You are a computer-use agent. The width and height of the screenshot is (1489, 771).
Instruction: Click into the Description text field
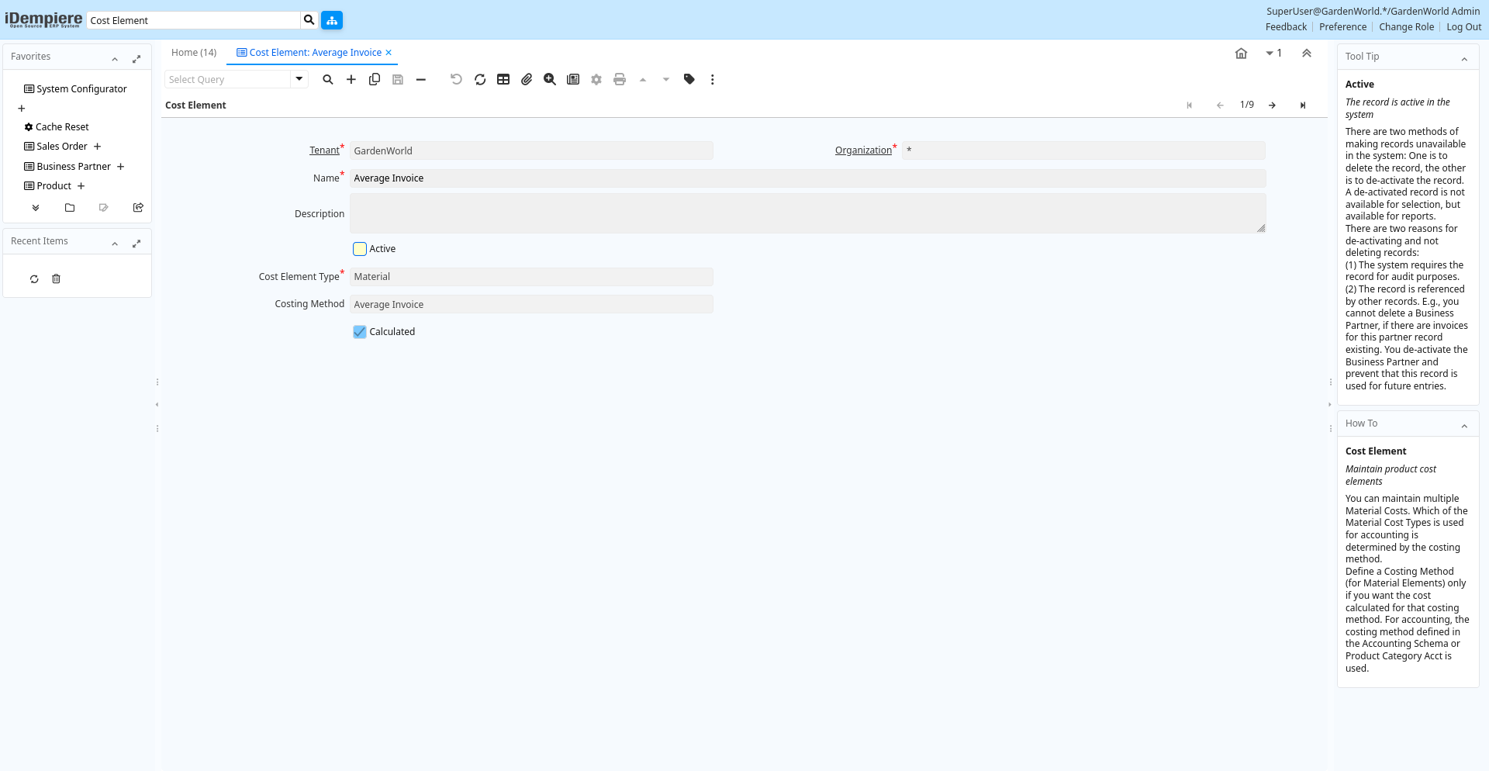[x=807, y=213]
